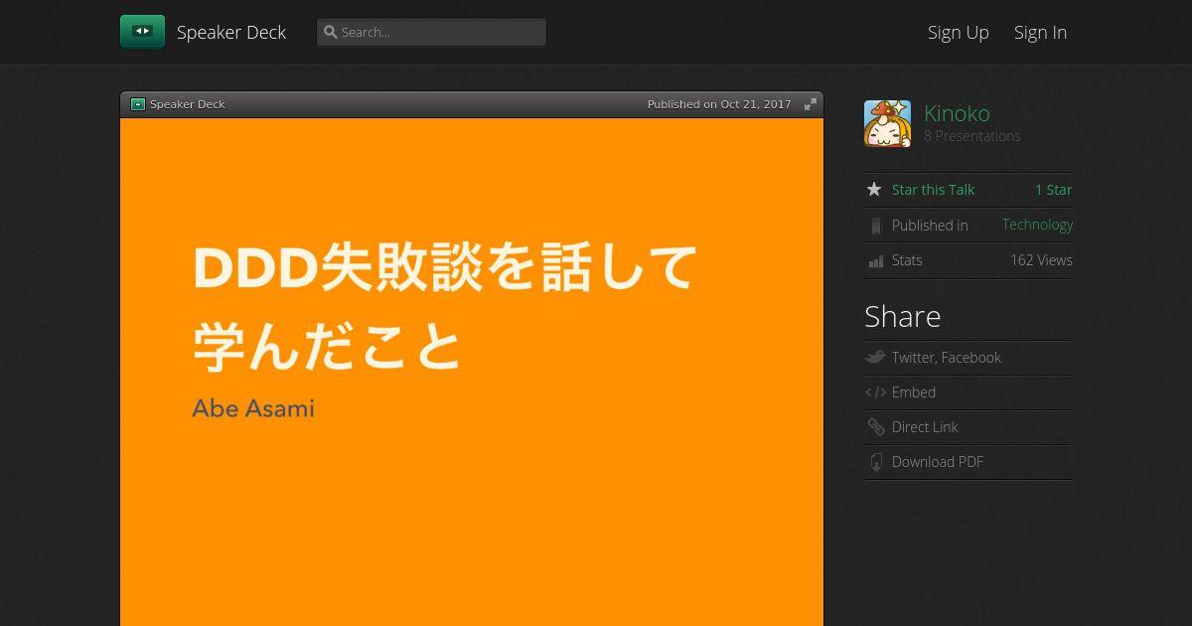Open Kinoko's avatar image

click(x=887, y=123)
